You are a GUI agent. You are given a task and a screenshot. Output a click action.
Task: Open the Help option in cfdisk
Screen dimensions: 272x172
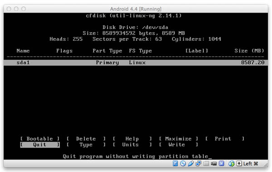point(132,139)
